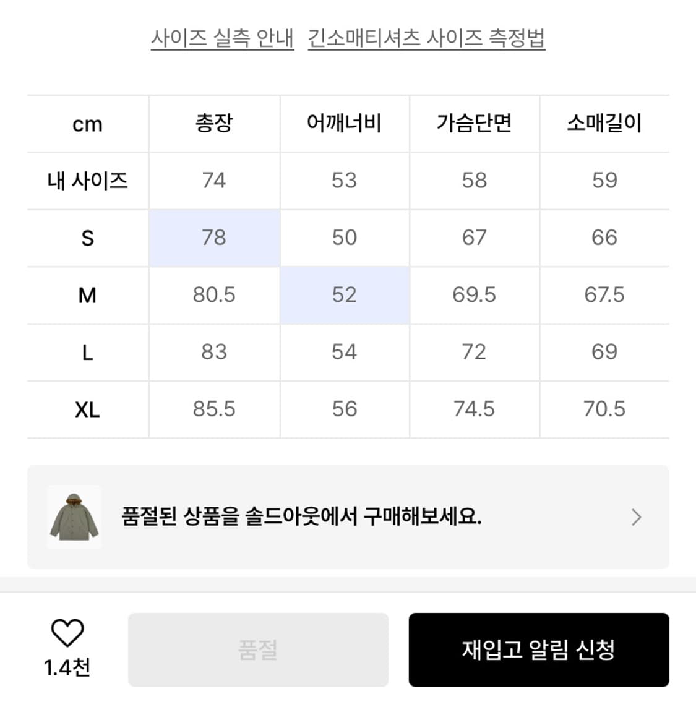Click the 가슴단면 column header
Image resolution: width=696 pixels, height=707 pixels.
pyautogui.click(x=475, y=123)
